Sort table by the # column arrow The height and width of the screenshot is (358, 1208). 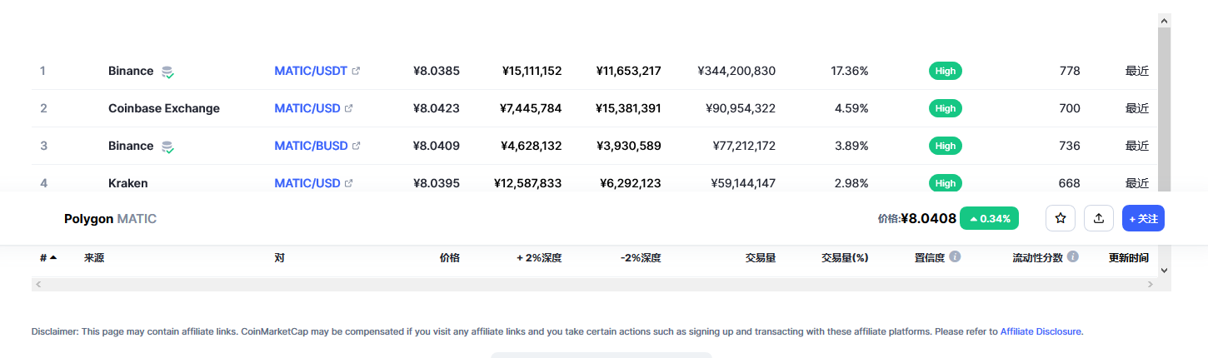53,257
